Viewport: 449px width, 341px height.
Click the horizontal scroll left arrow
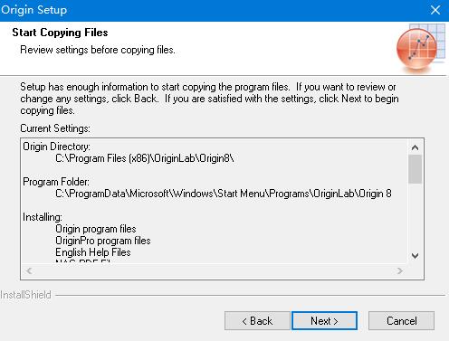29,270
